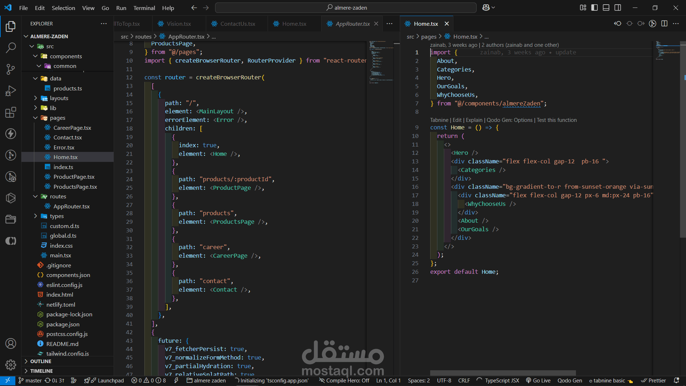Toggle the Secondary Side Bar layout button

[618, 8]
